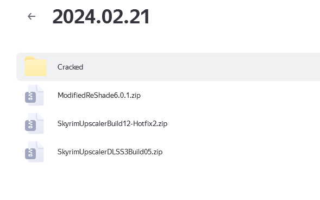
Task: Go back using the left arrow
Action: pos(32,16)
